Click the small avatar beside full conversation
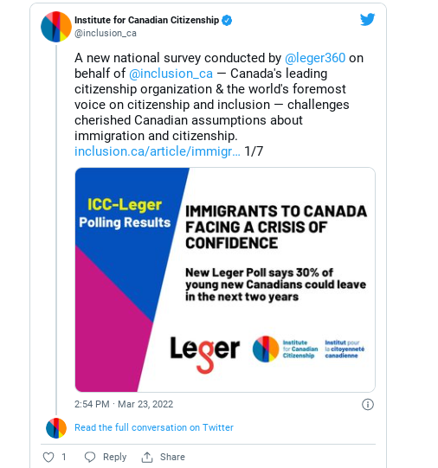 point(56,428)
